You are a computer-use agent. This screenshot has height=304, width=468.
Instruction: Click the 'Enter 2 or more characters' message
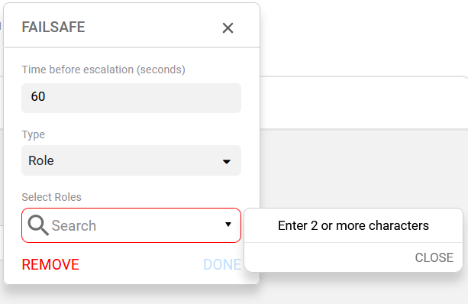coord(353,225)
